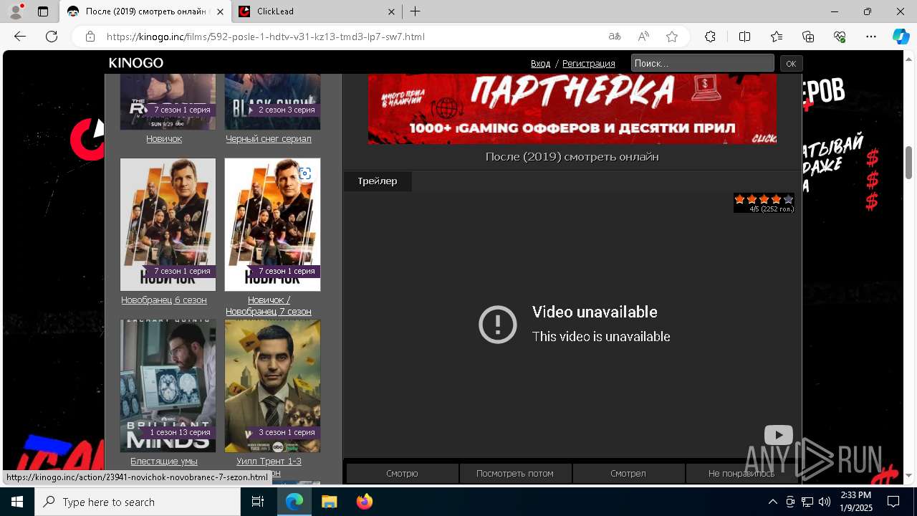Open Новобранец 6 сезон link
This screenshot has height=516, width=917.
164,300
